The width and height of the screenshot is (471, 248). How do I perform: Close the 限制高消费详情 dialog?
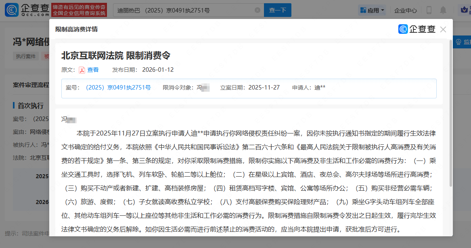coord(443,29)
